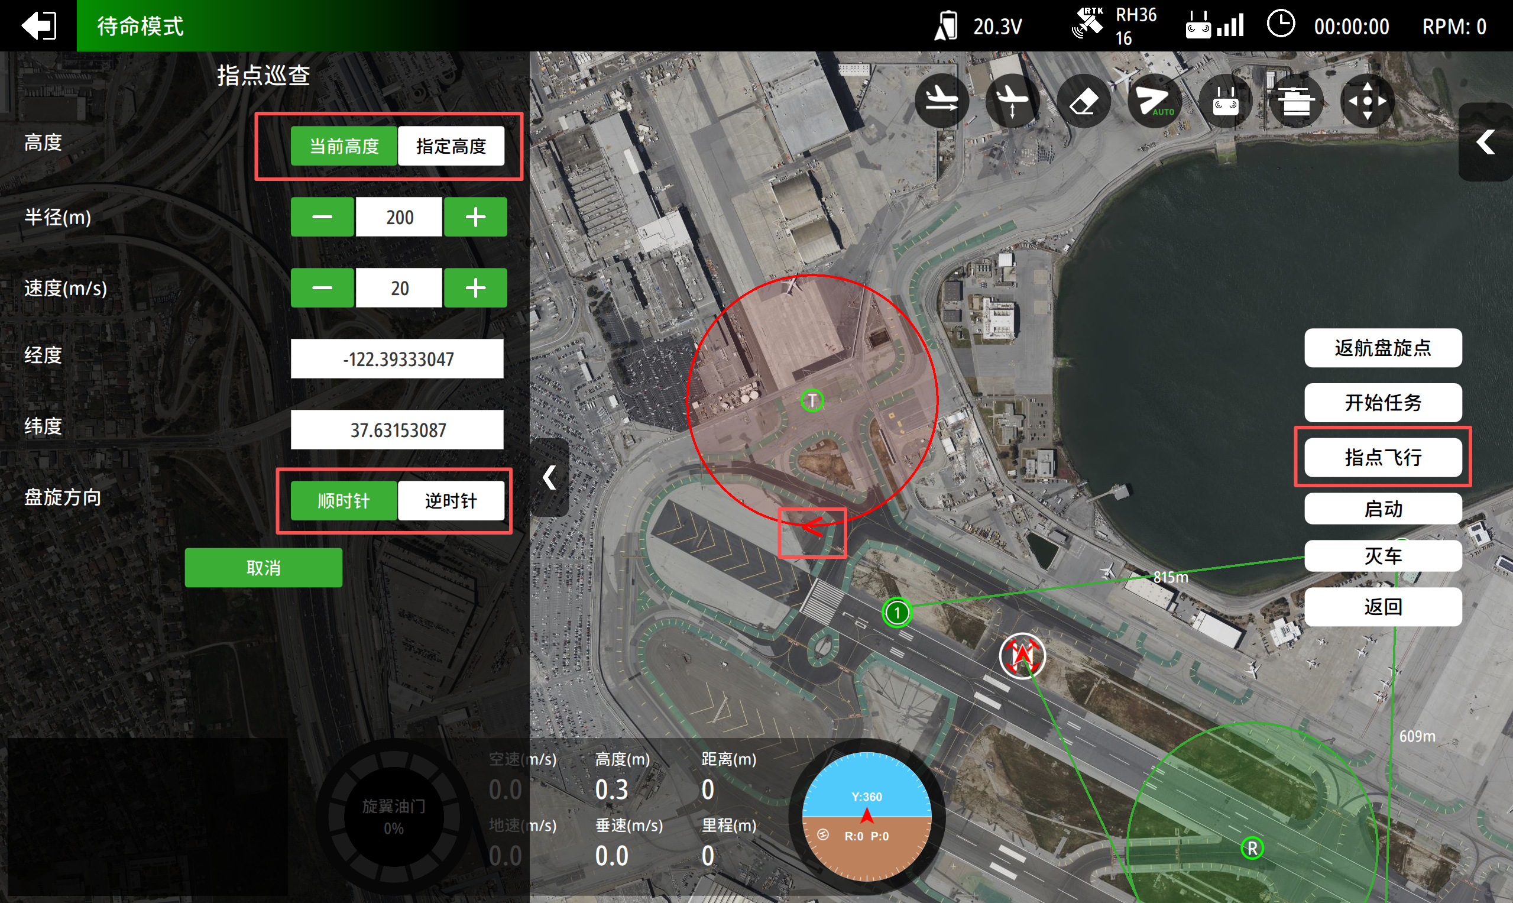Screen dimensions: 1513x903
Task: Switch loiter direction to 逆时针
Action: pyautogui.click(x=451, y=501)
